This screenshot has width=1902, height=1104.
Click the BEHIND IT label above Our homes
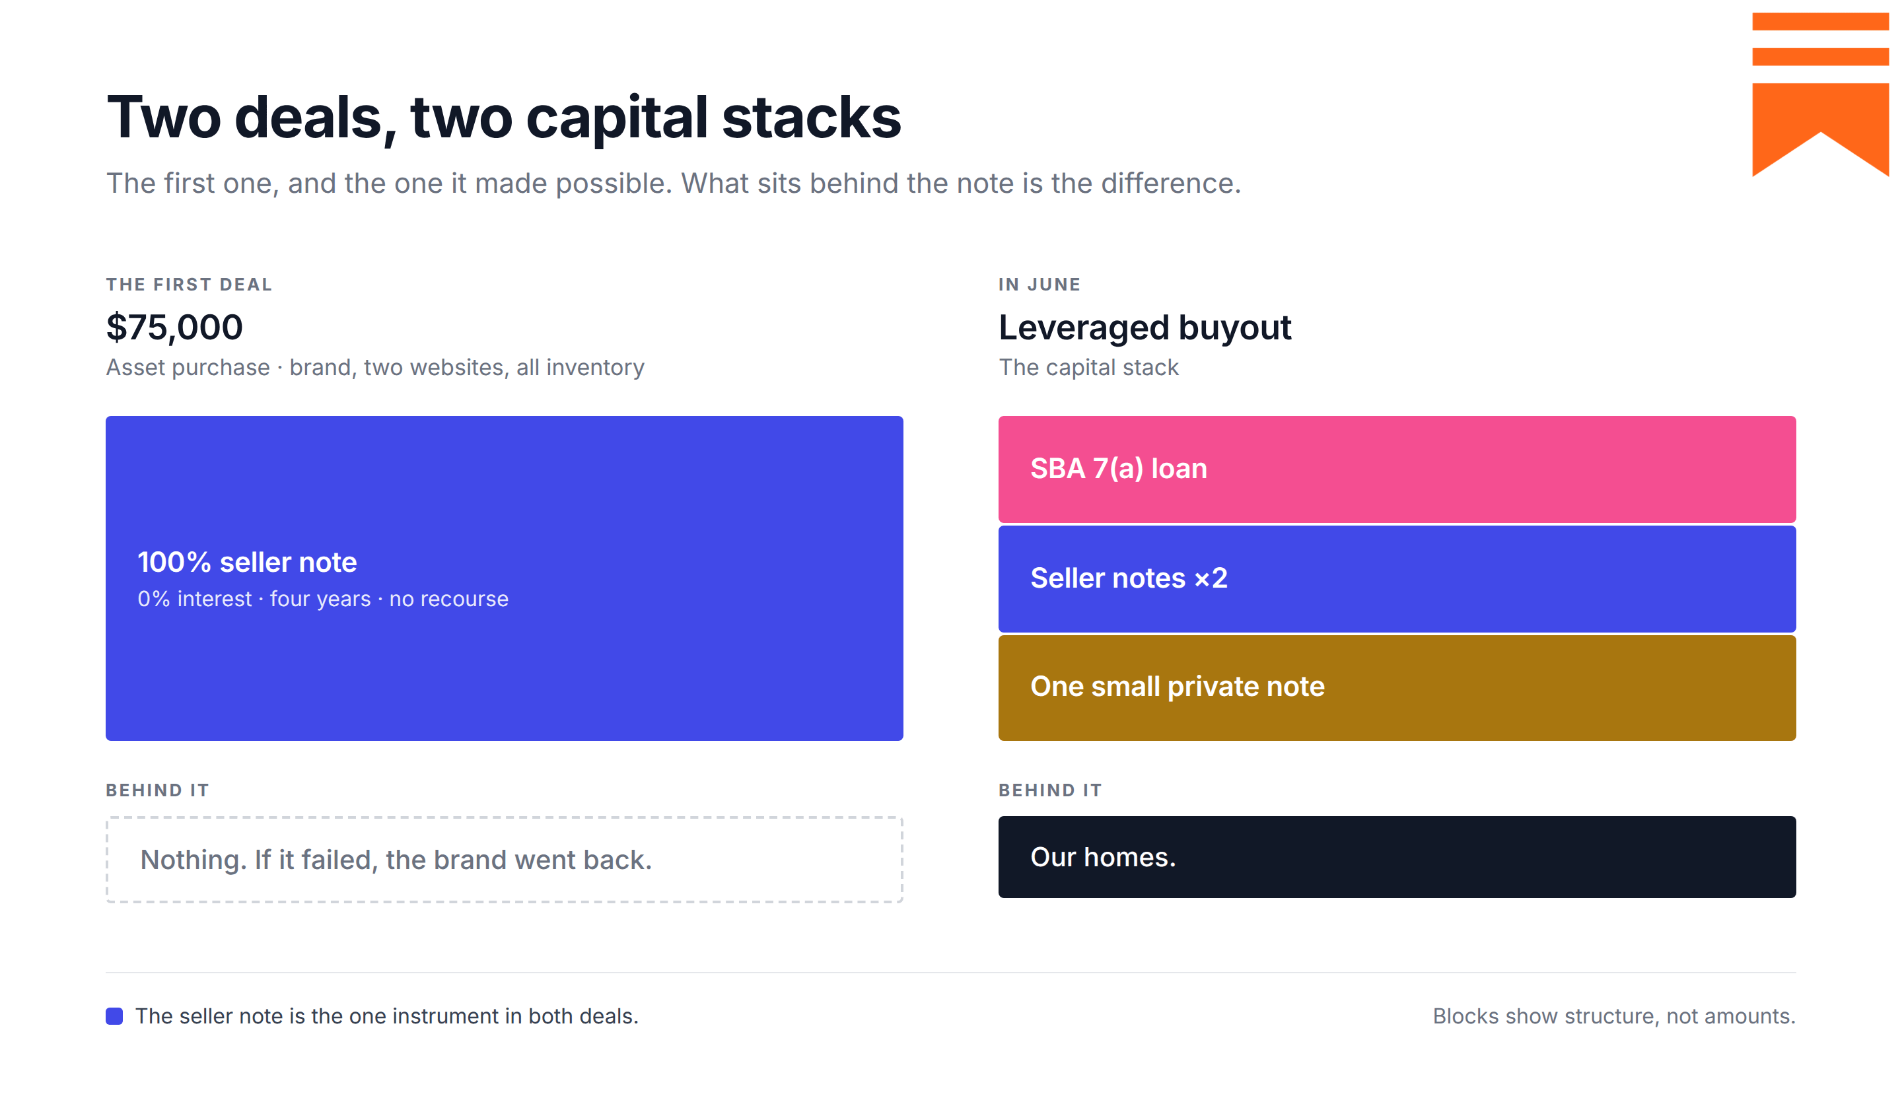point(1050,790)
